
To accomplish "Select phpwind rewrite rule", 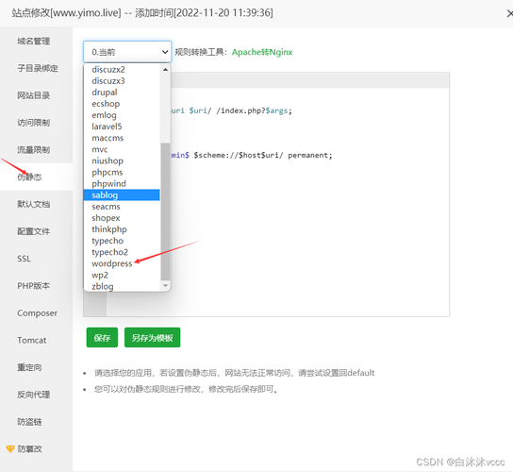I will coord(122,184).
